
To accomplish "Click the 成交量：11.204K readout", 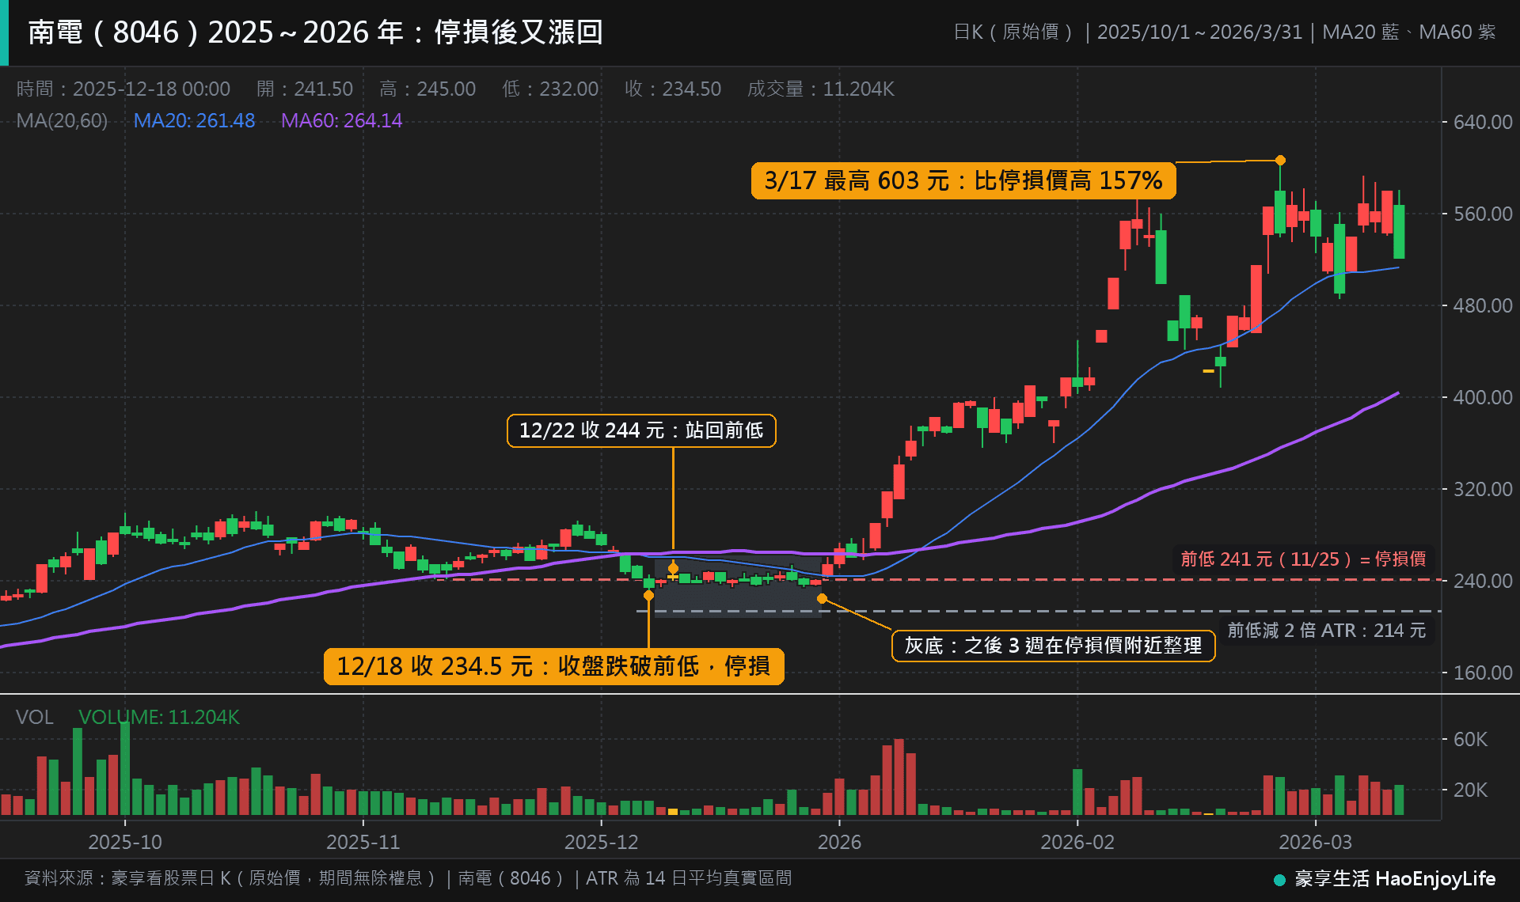I will coord(820,89).
